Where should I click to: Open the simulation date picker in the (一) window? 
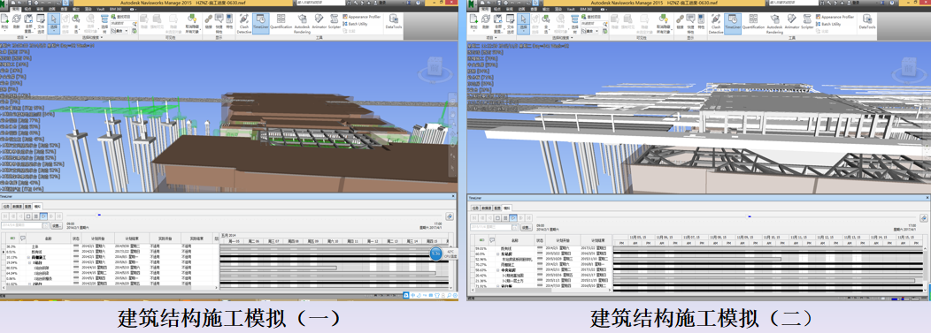pyautogui.click(x=45, y=226)
